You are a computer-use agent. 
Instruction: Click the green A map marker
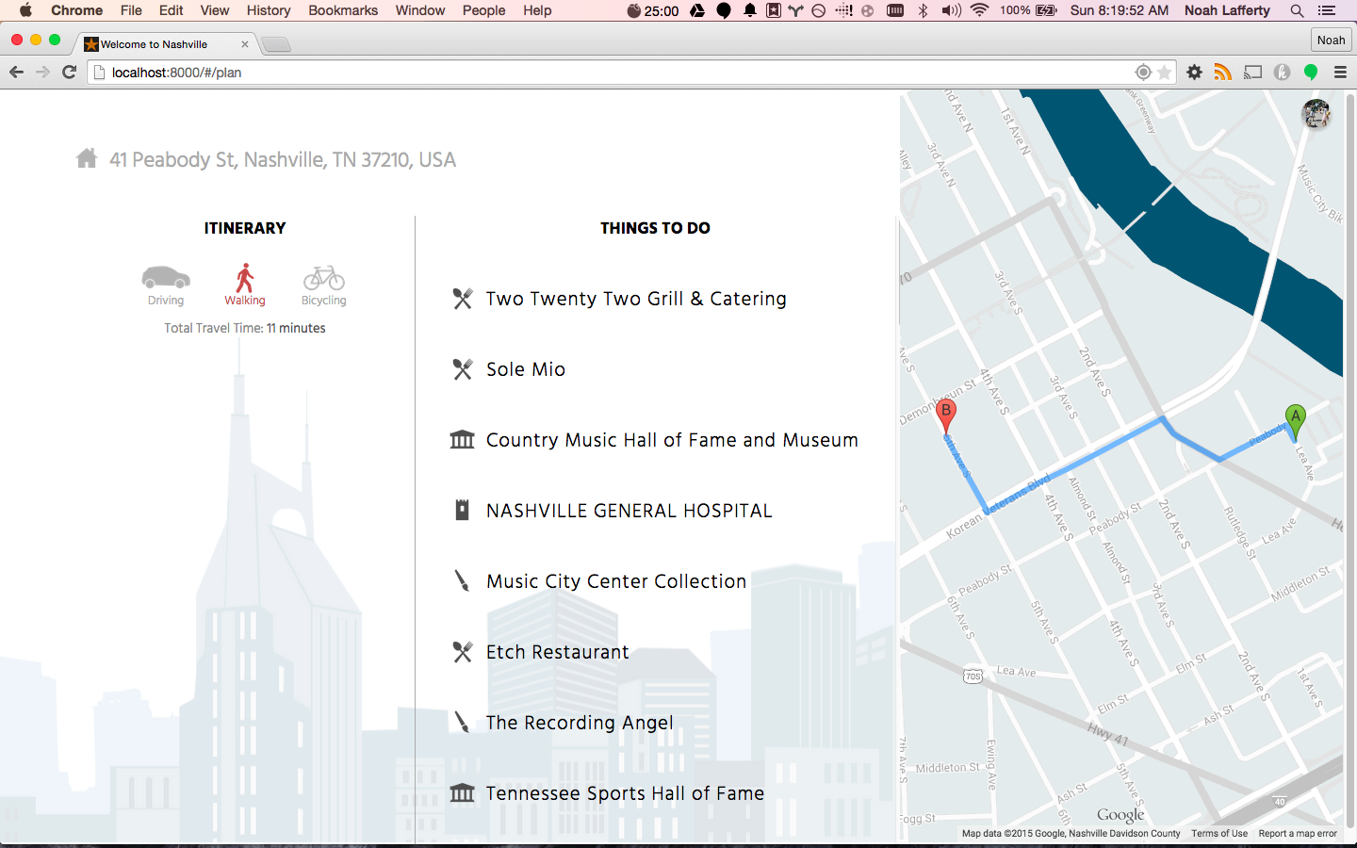click(1296, 420)
